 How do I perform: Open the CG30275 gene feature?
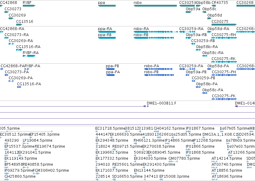coord(224,25)
